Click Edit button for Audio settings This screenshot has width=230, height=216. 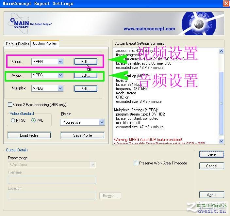86,75
